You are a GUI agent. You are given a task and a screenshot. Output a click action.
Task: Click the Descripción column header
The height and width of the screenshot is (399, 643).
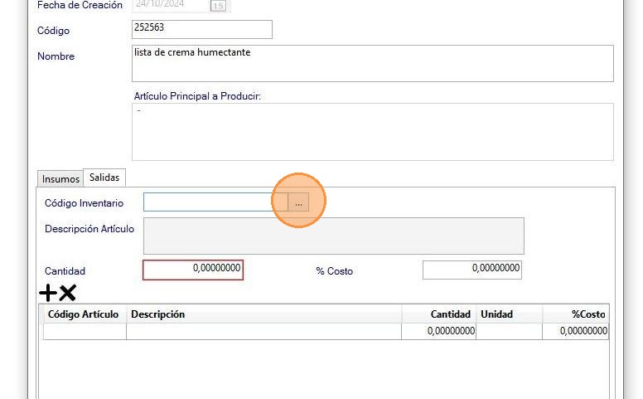263,314
